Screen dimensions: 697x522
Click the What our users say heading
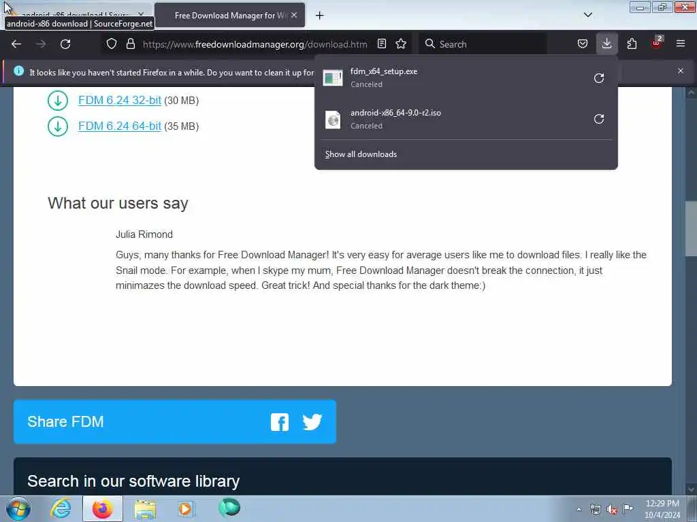click(118, 203)
